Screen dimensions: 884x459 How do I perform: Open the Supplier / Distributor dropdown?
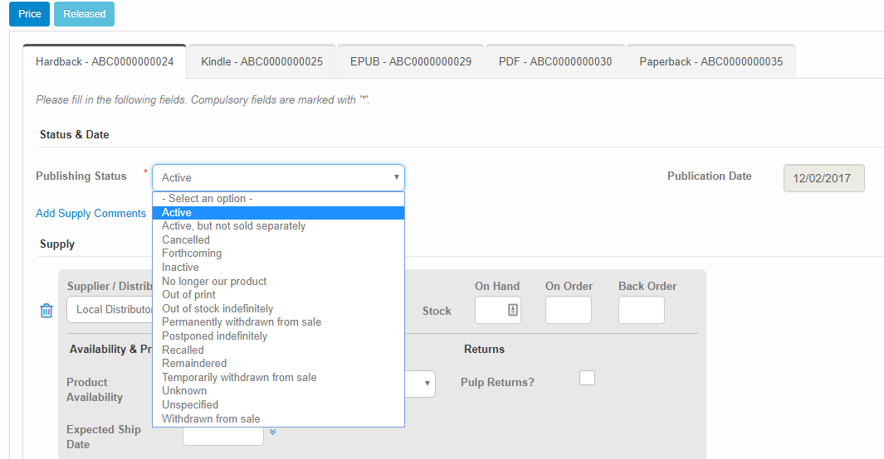click(110, 310)
